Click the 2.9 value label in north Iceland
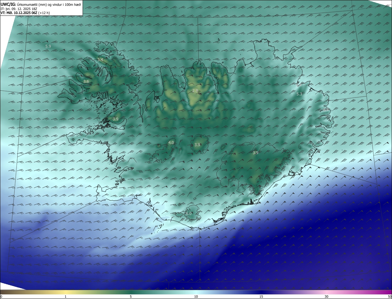This screenshot has height=299, width=392. pos(195,90)
